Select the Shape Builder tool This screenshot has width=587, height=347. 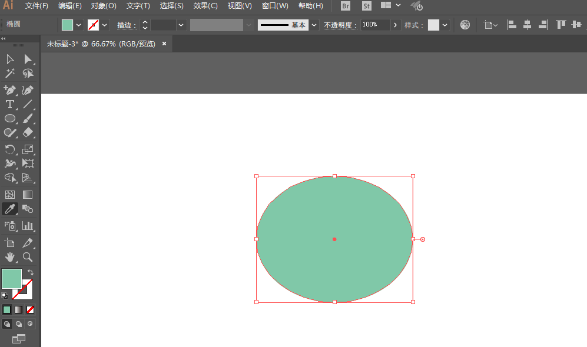pyautogui.click(x=10, y=178)
